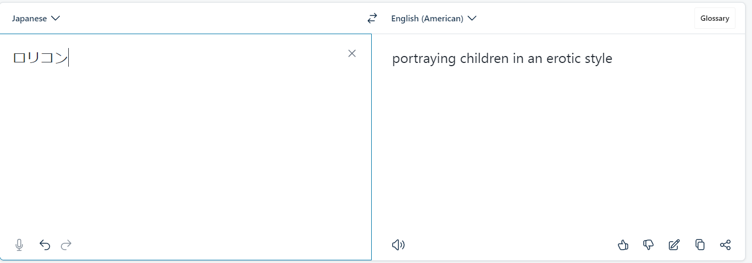Rate the translation with thumbs down
The height and width of the screenshot is (263, 752).
[x=649, y=245]
